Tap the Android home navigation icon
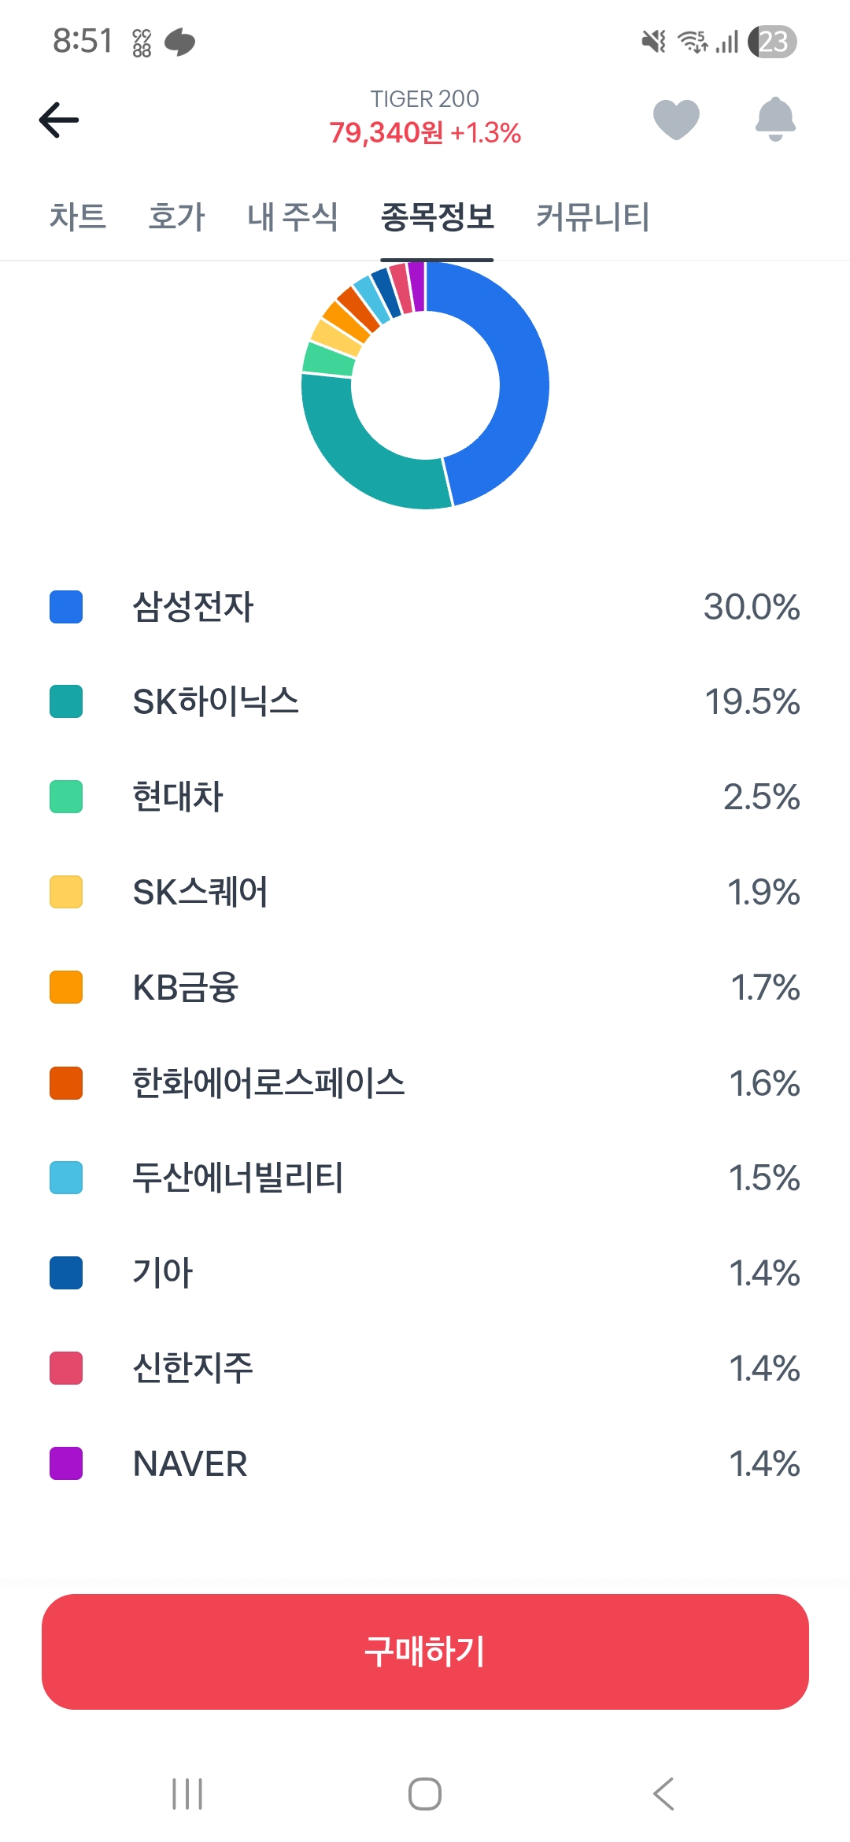Image resolution: width=850 pixels, height=1842 pixels. click(425, 1794)
